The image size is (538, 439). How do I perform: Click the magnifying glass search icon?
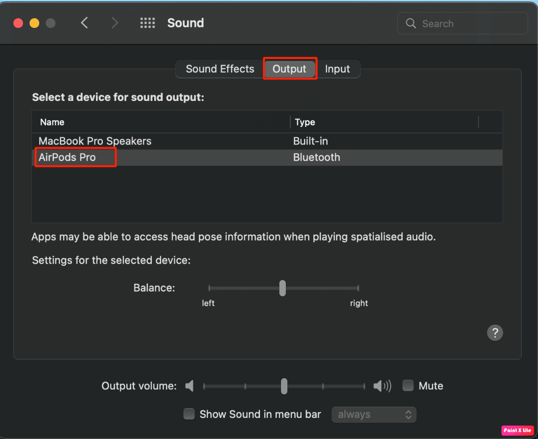tap(411, 24)
